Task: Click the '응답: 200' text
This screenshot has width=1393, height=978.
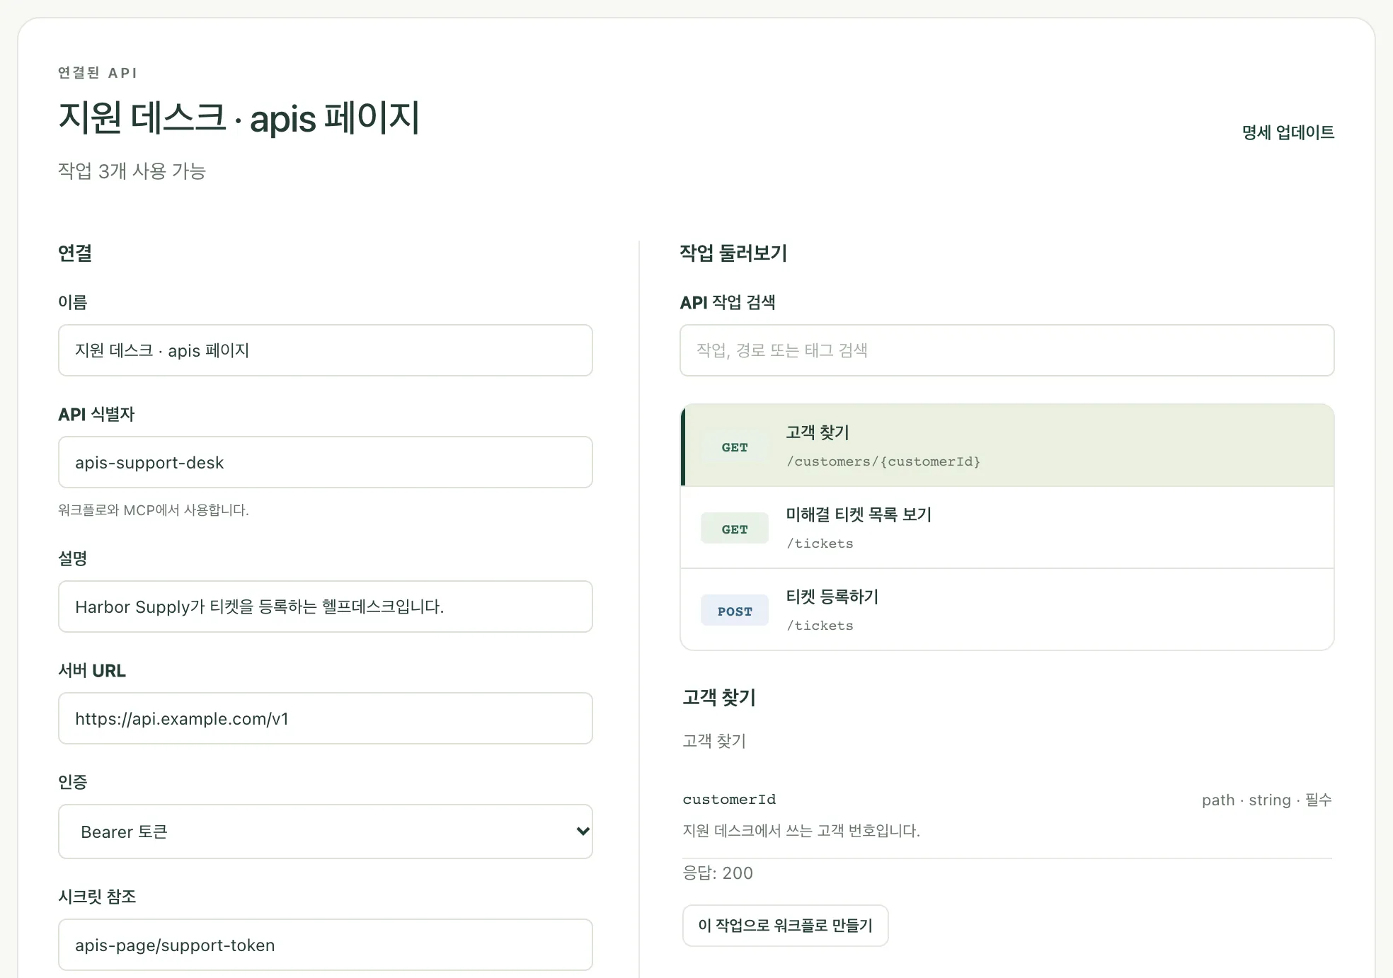Action: tap(718, 873)
